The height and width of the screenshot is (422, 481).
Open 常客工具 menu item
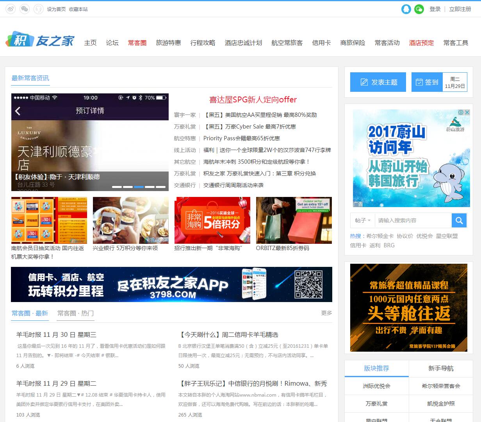(x=456, y=43)
